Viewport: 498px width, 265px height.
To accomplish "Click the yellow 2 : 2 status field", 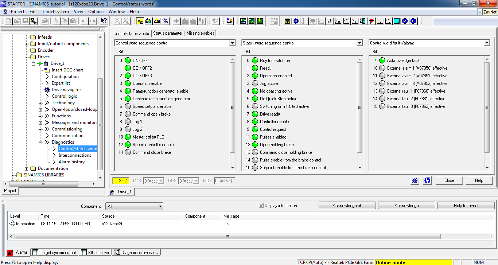I will [x=121, y=181].
